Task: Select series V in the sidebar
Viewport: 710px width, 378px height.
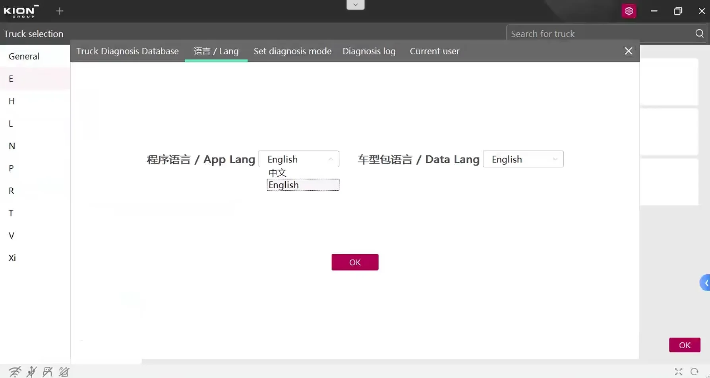Action: coord(35,236)
